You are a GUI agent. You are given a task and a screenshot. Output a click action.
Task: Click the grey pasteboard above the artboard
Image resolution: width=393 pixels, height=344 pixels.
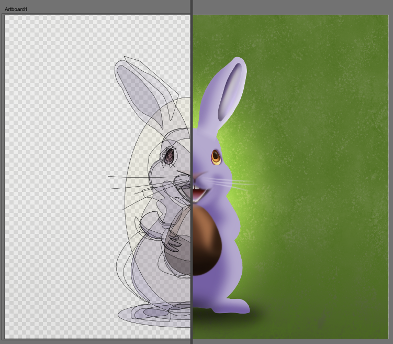293,7
